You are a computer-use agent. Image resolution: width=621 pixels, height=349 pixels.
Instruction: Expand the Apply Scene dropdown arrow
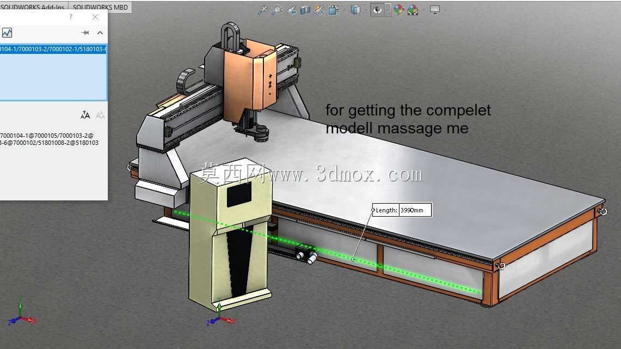pyautogui.click(x=423, y=10)
